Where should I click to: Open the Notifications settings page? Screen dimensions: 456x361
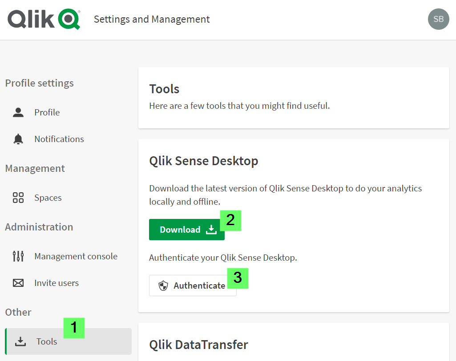[59, 139]
